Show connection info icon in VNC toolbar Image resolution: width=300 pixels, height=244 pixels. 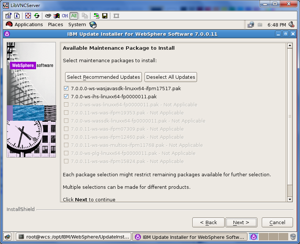pos(17,16)
